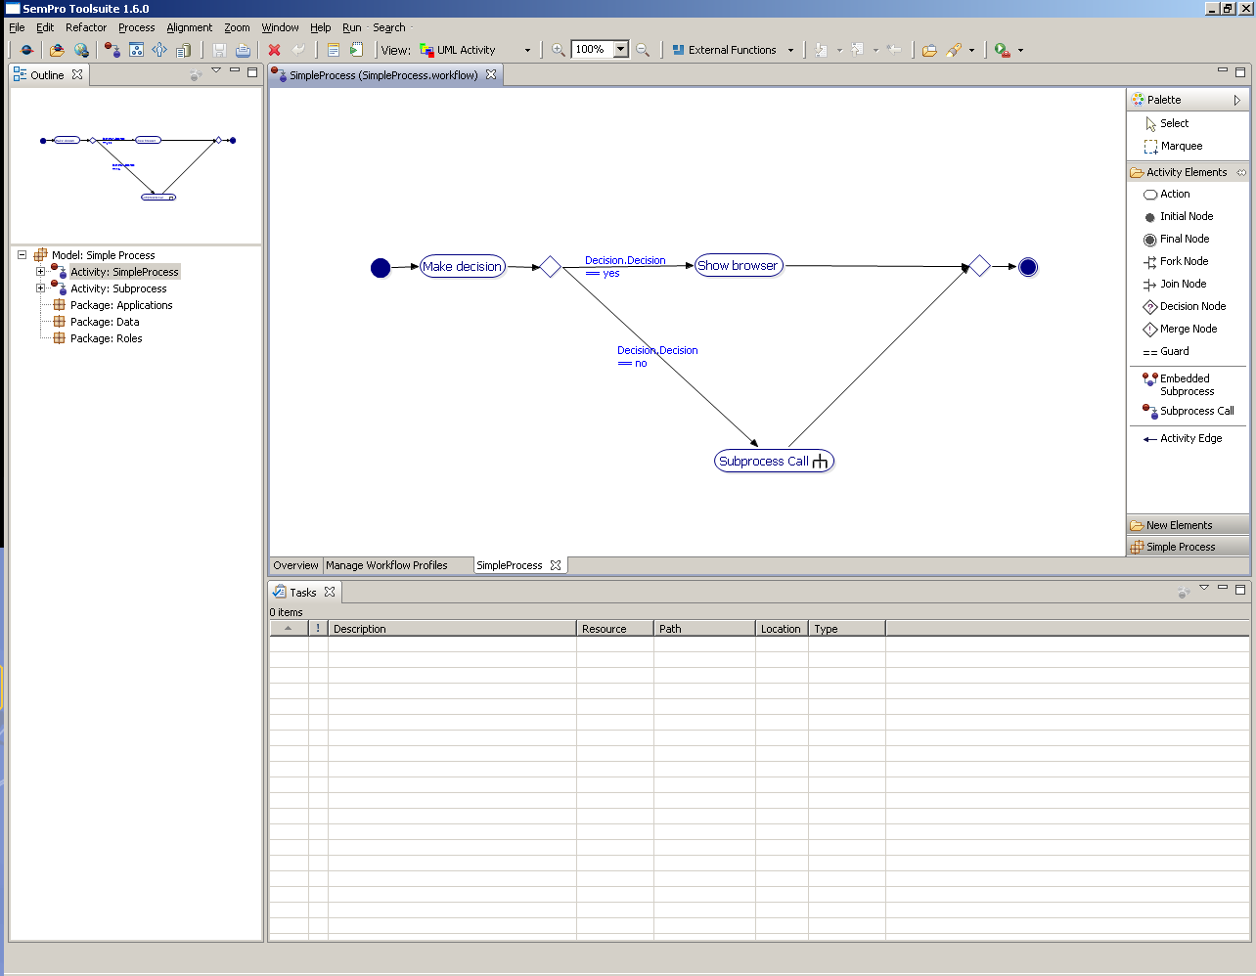Open the Process menu
This screenshot has width=1256, height=976.
point(136,27)
